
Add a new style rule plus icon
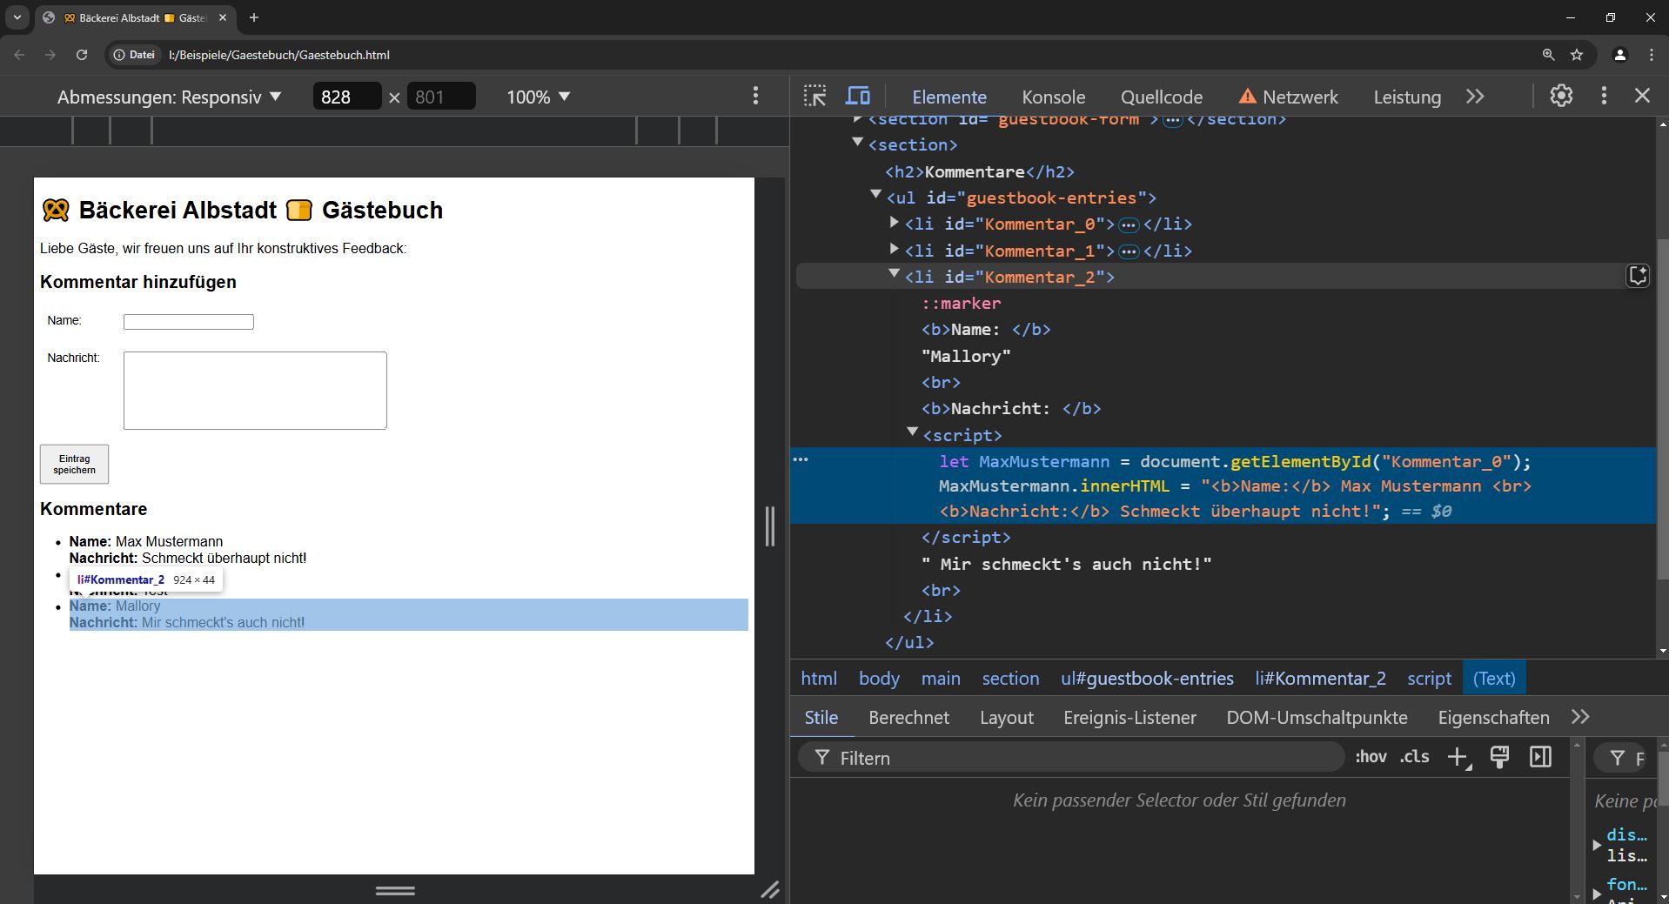click(1458, 758)
